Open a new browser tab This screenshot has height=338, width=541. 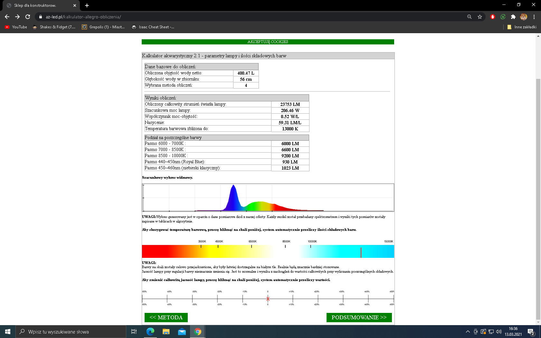click(87, 5)
